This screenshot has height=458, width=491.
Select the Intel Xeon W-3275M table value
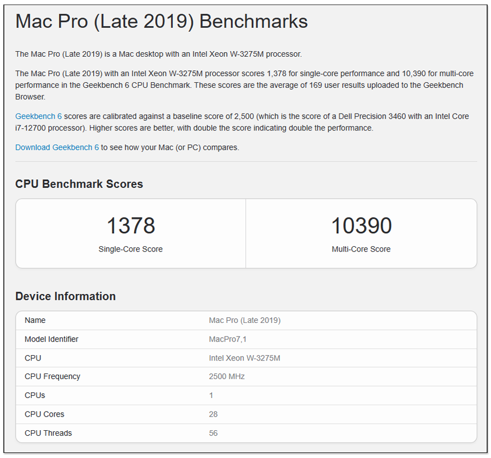(244, 358)
